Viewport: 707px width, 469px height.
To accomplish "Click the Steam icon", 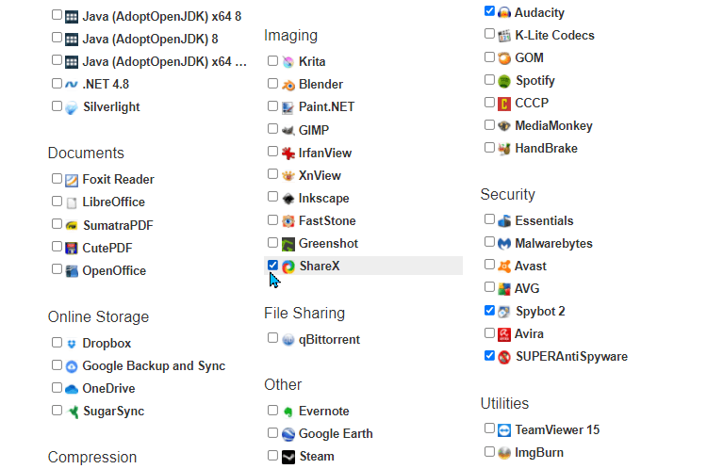I will 288,457.
